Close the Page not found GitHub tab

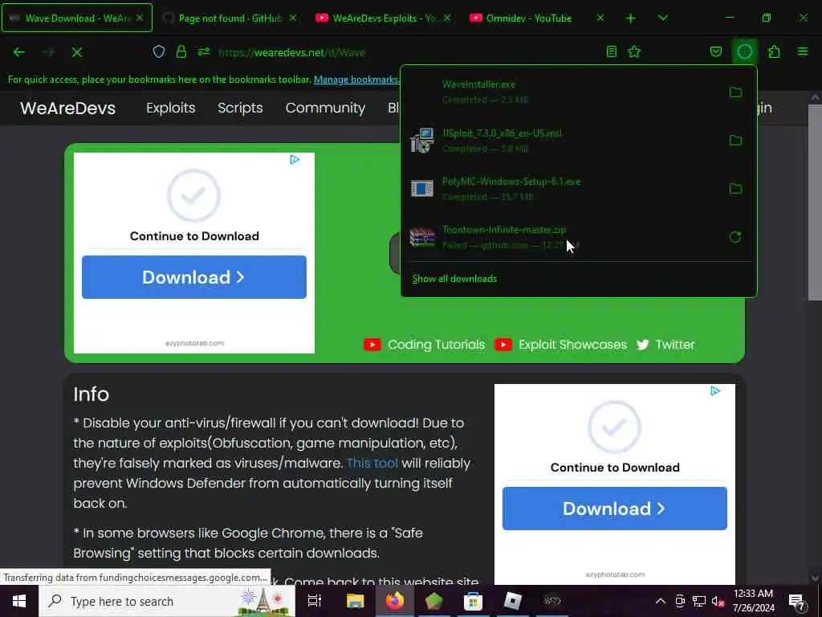pos(293,18)
